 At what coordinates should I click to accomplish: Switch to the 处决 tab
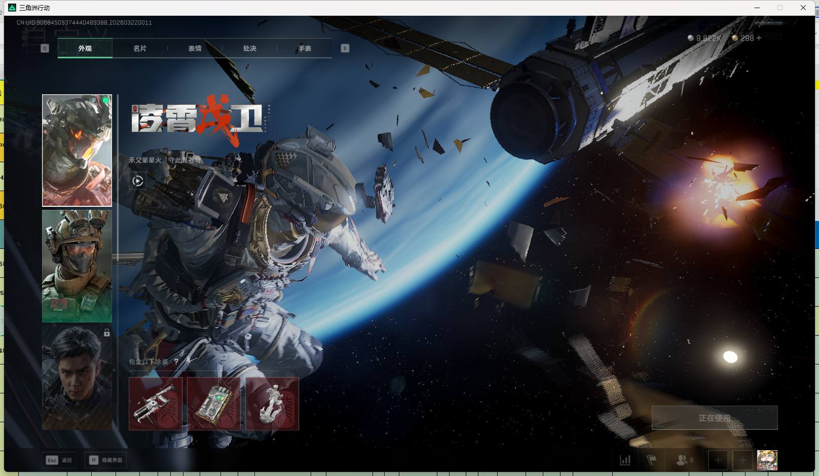click(250, 48)
